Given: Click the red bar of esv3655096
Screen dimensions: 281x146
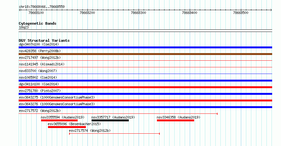Looking at the screenshot, I should click(67, 127).
